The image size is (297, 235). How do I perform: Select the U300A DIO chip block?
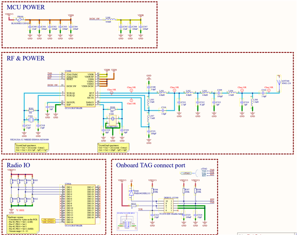coord(80,205)
